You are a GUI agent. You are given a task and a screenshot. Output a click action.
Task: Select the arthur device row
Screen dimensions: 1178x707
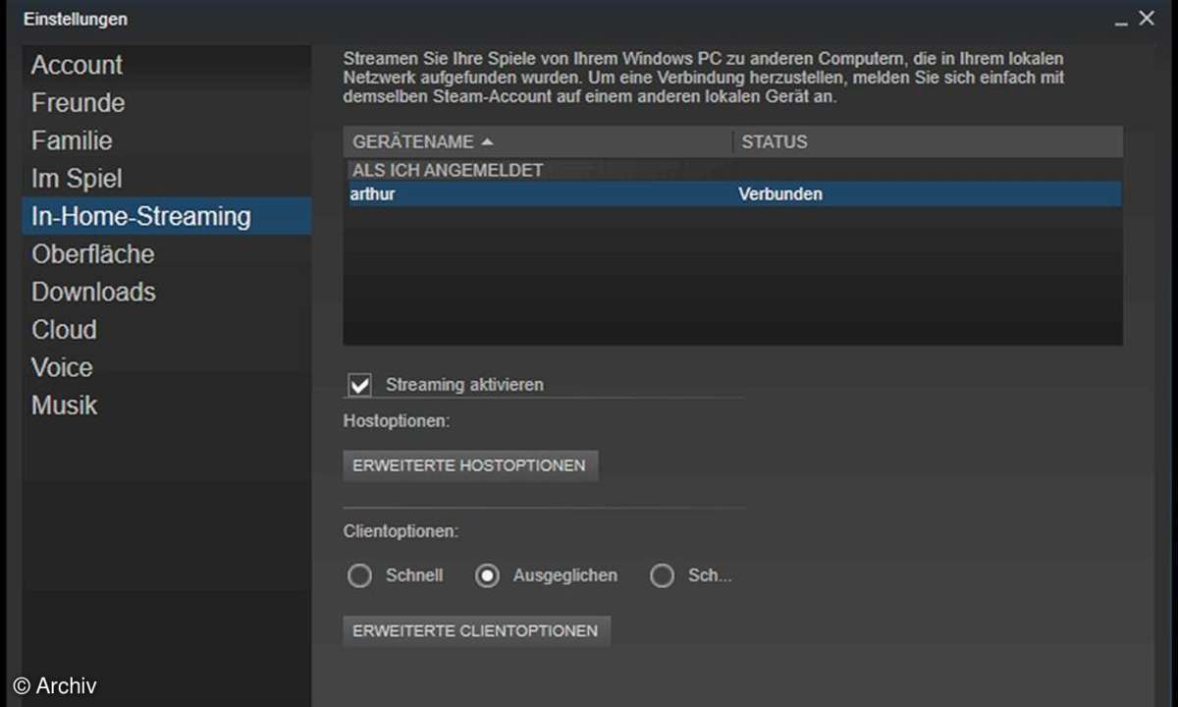(732, 194)
